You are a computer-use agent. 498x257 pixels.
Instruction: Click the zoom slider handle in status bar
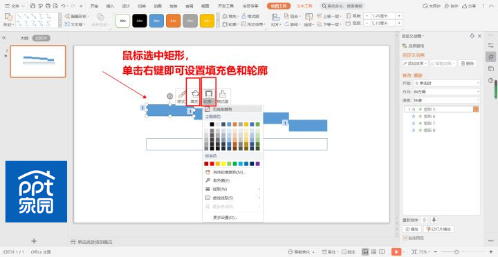(x=456, y=251)
